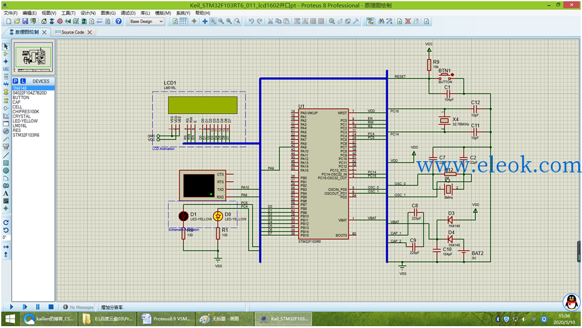
Task: Start the simulation with Play button
Action: coord(11,307)
